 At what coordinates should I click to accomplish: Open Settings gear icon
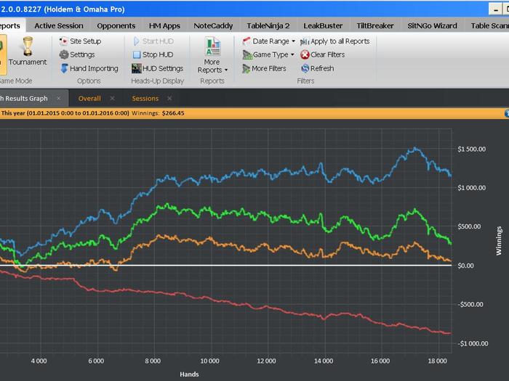(64, 54)
